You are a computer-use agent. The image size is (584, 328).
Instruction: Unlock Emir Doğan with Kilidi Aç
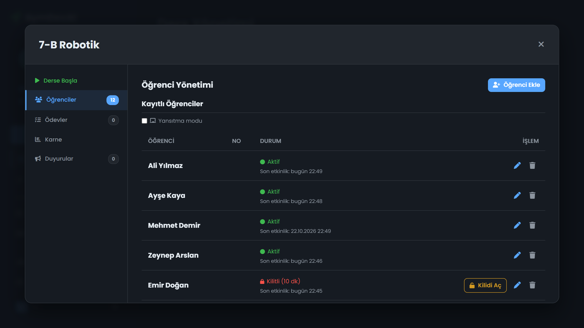pyautogui.click(x=485, y=285)
